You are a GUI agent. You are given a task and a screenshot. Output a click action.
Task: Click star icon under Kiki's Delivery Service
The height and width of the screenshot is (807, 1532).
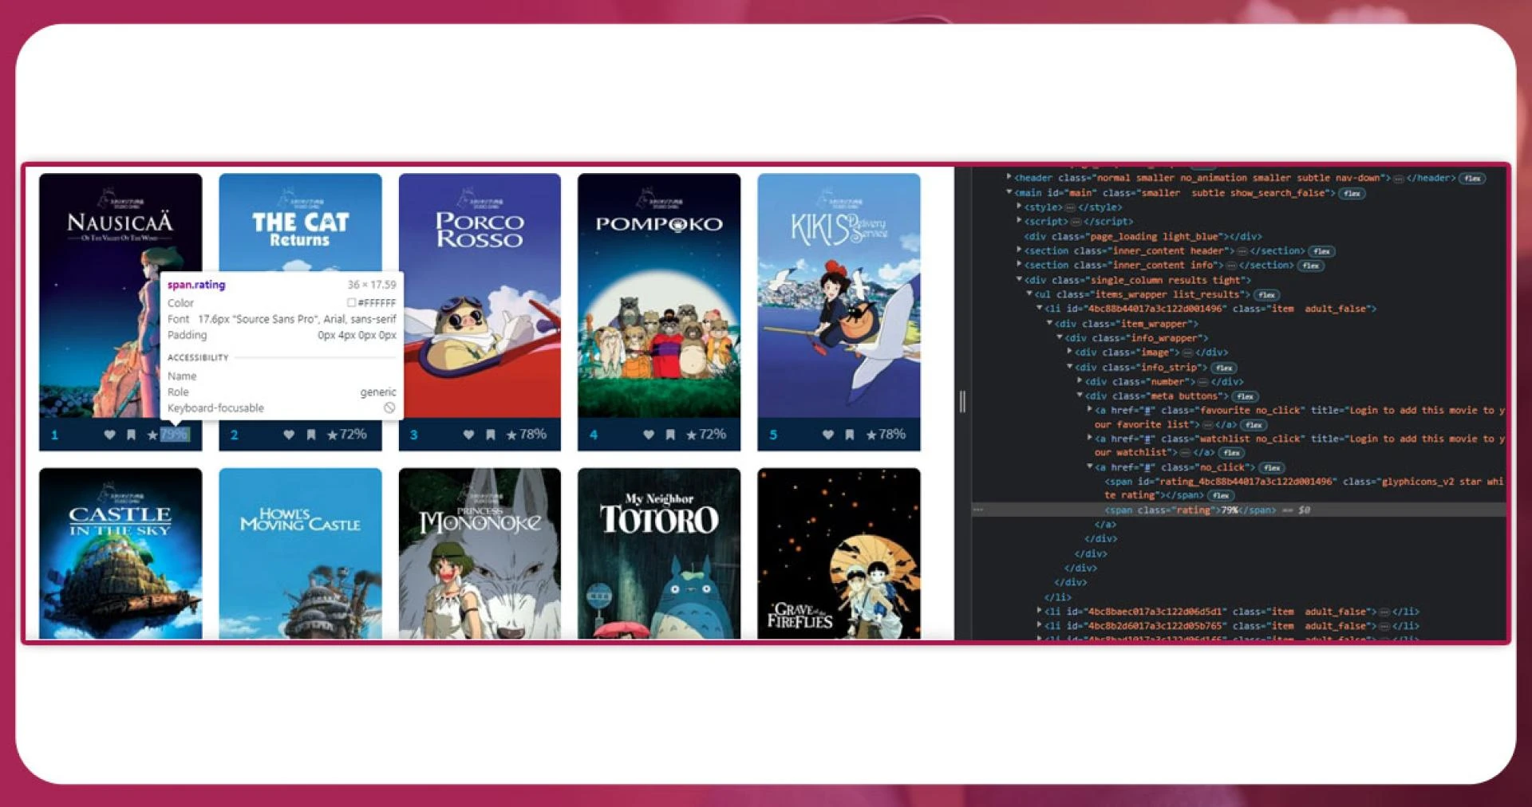click(871, 435)
